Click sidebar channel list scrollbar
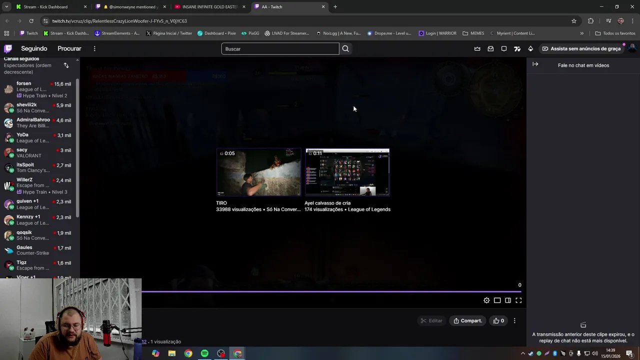The width and height of the screenshot is (640, 360). coord(77,147)
